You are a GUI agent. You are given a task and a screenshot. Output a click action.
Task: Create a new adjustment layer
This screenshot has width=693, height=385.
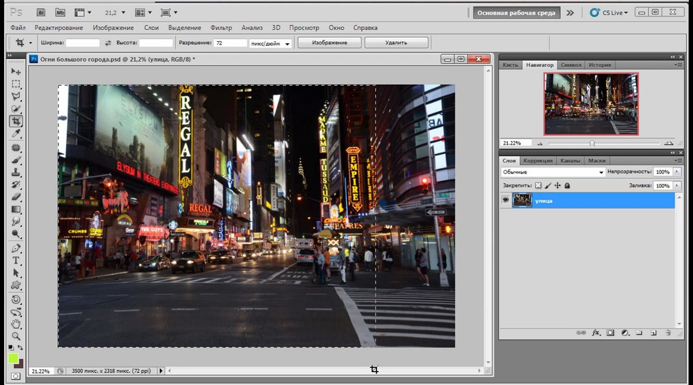[x=625, y=332]
